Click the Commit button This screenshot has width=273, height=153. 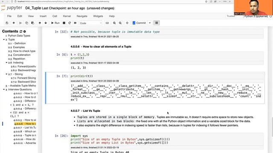139,23
